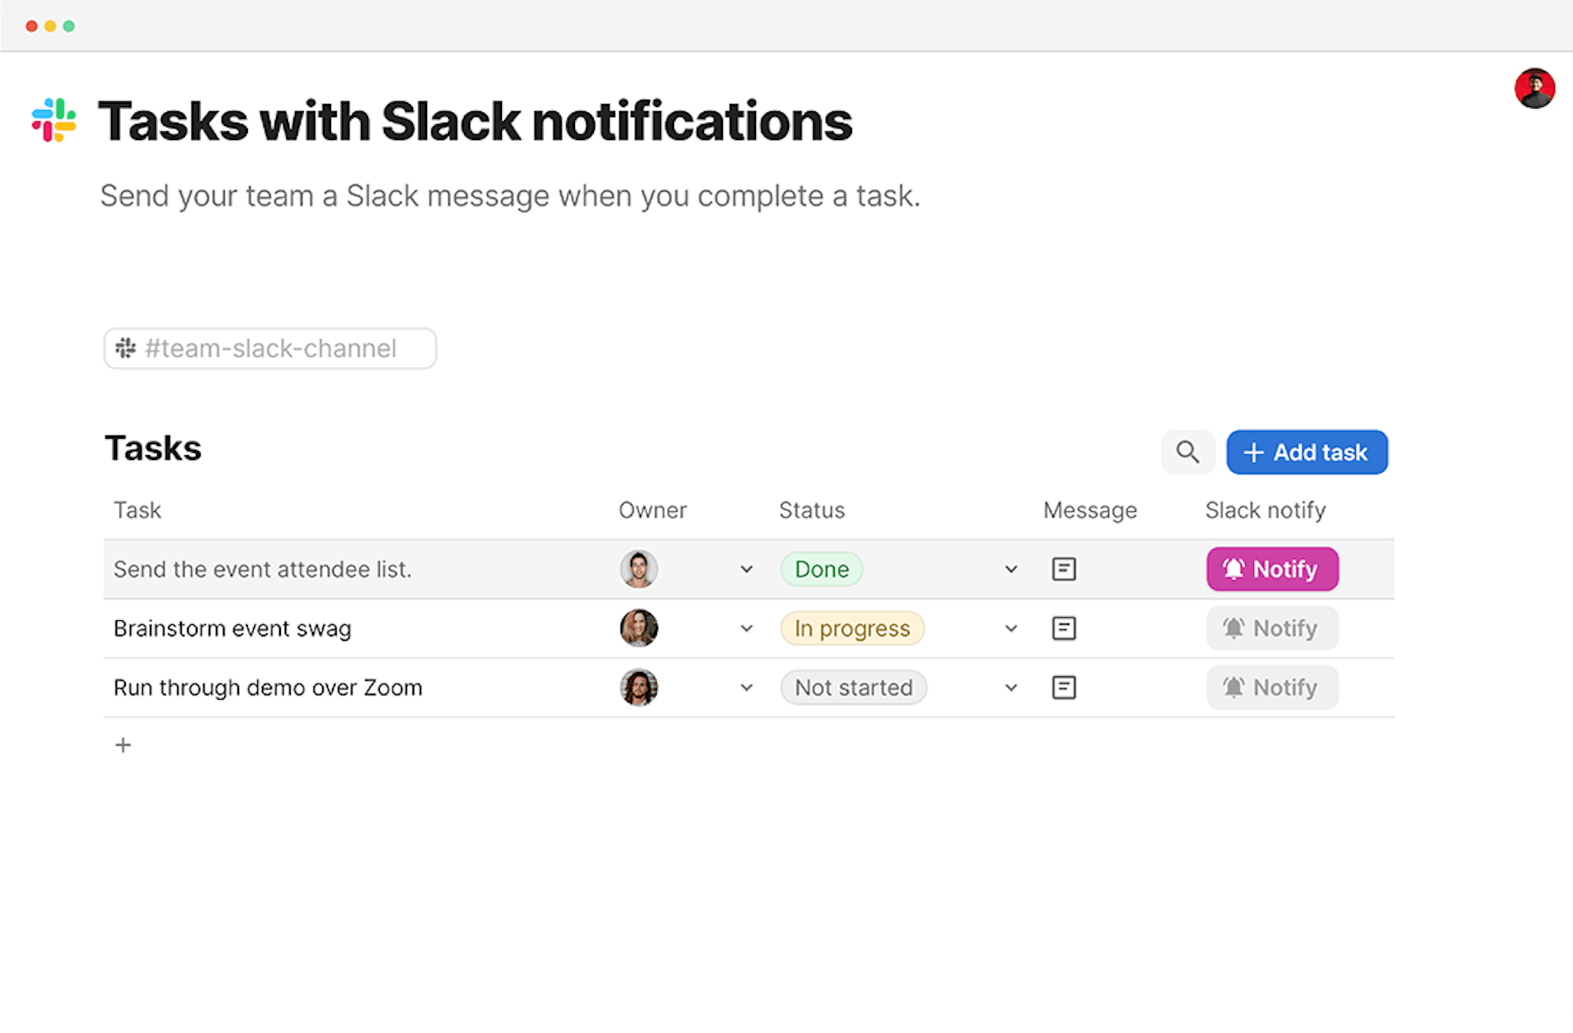Expand owner dropdown for Run through demo over Zoom

(x=746, y=688)
